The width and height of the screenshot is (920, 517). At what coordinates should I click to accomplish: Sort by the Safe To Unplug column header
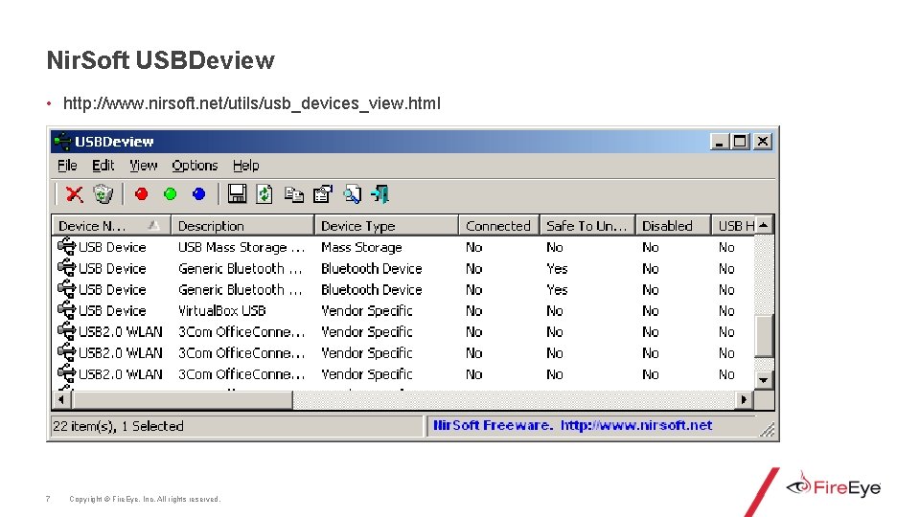coord(587,226)
